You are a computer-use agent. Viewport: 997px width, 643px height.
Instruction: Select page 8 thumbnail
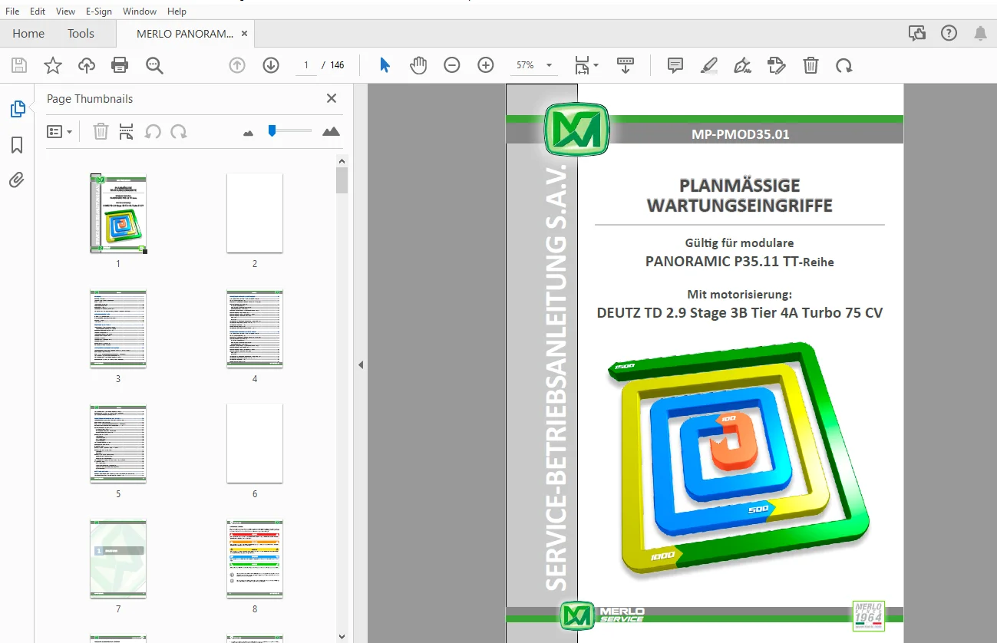(255, 558)
